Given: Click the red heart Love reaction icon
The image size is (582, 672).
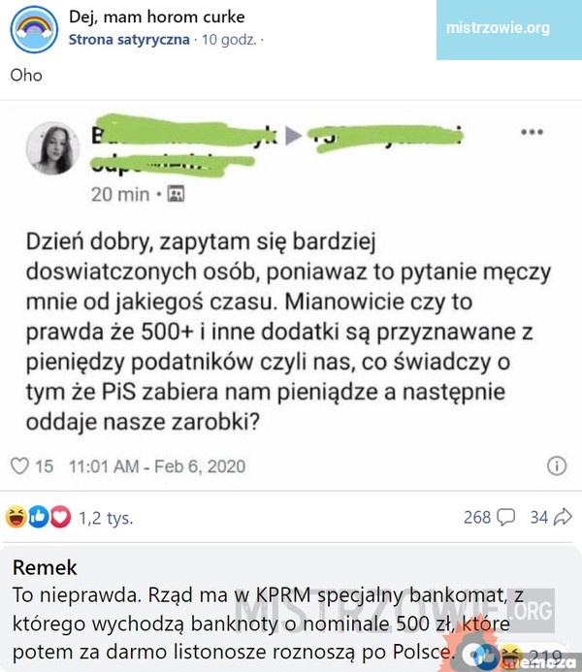Looking at the screenshot, I should click(x=60, y=517).
